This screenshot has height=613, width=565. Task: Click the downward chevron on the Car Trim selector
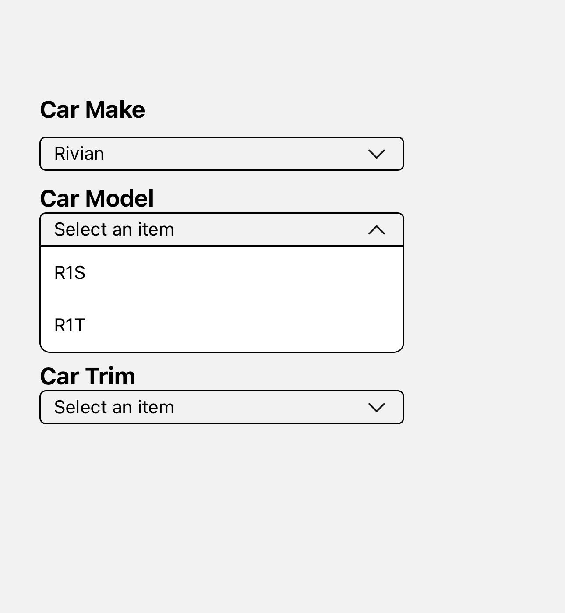[x=377, y=407]
